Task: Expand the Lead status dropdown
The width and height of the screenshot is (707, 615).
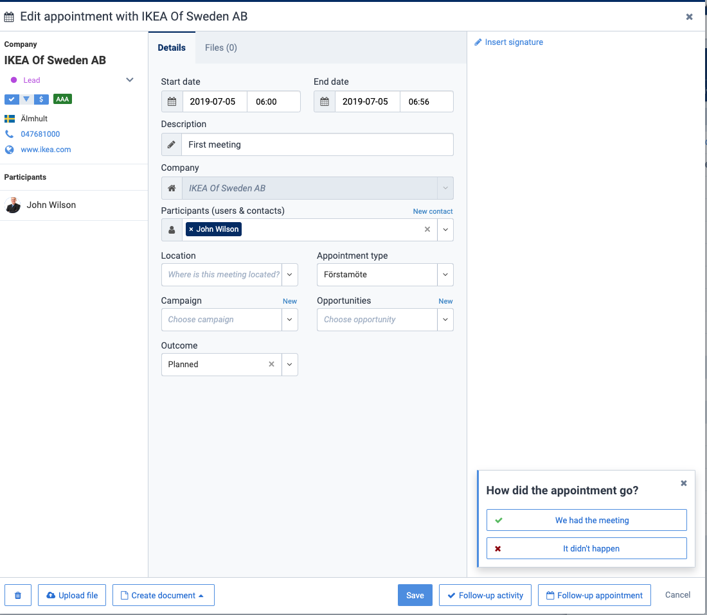Action: tap(130, 80)
